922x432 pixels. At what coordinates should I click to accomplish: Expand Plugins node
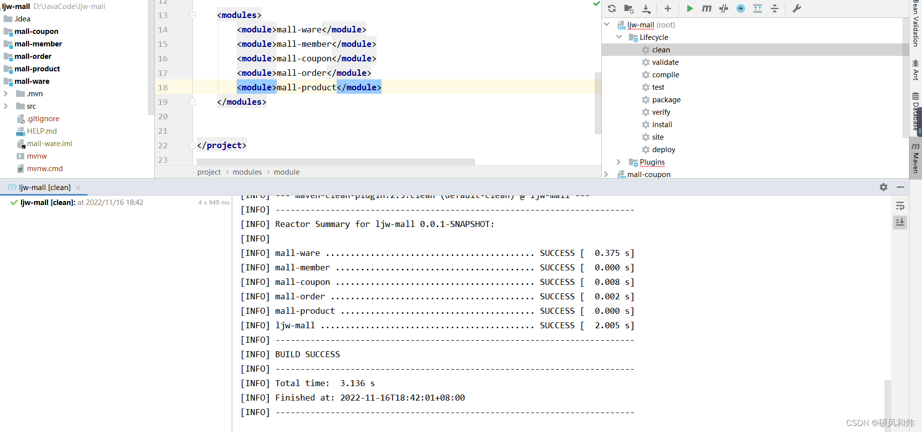coord(618,162)
